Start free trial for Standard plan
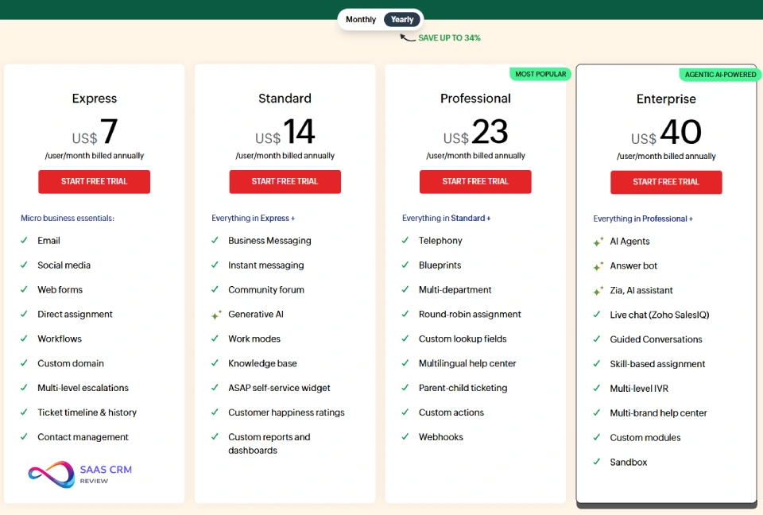This screenshot has height=515, width=763. 285,181
